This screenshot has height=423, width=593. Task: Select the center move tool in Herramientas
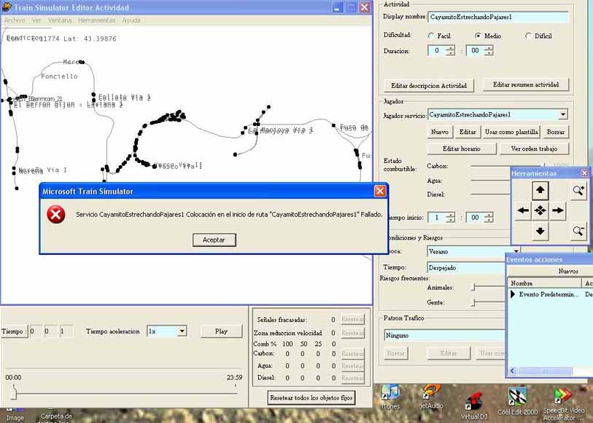pos(540,210)
